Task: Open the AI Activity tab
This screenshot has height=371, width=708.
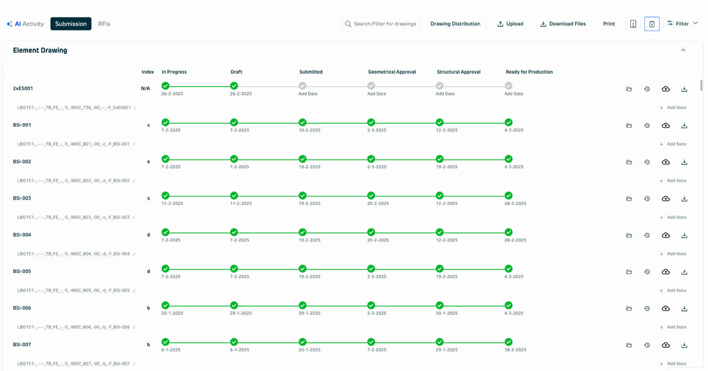Action: point(25,24)
